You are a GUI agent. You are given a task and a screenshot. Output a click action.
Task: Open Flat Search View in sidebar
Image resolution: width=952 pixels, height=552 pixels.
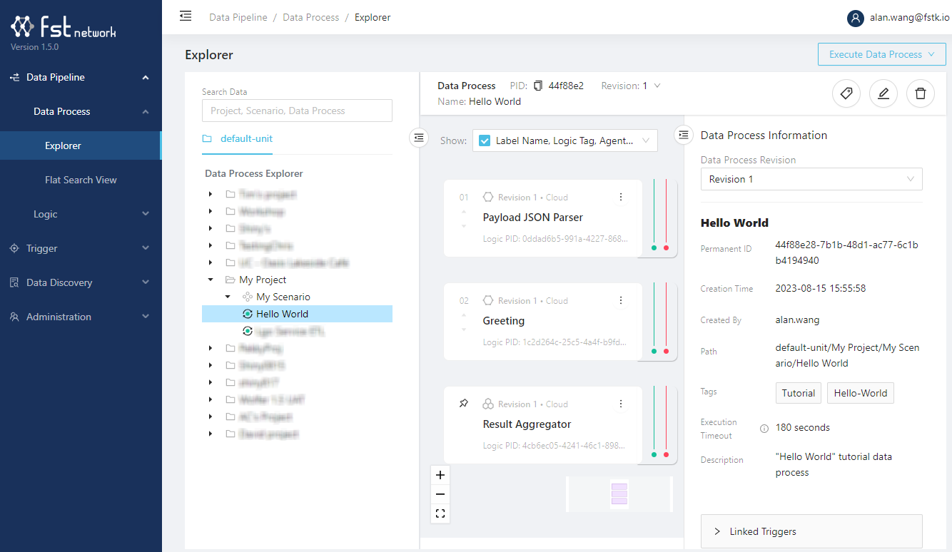[x=81, y=180]
